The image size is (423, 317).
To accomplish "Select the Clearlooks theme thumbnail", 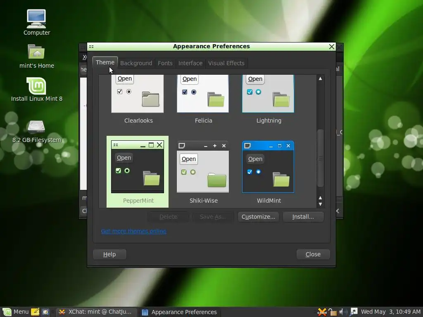I will 138,94.
